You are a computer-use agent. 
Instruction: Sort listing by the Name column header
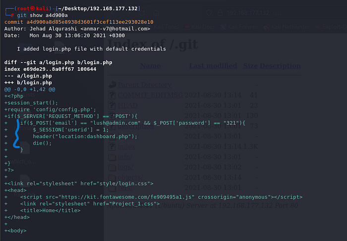click(x=150, y=66)
